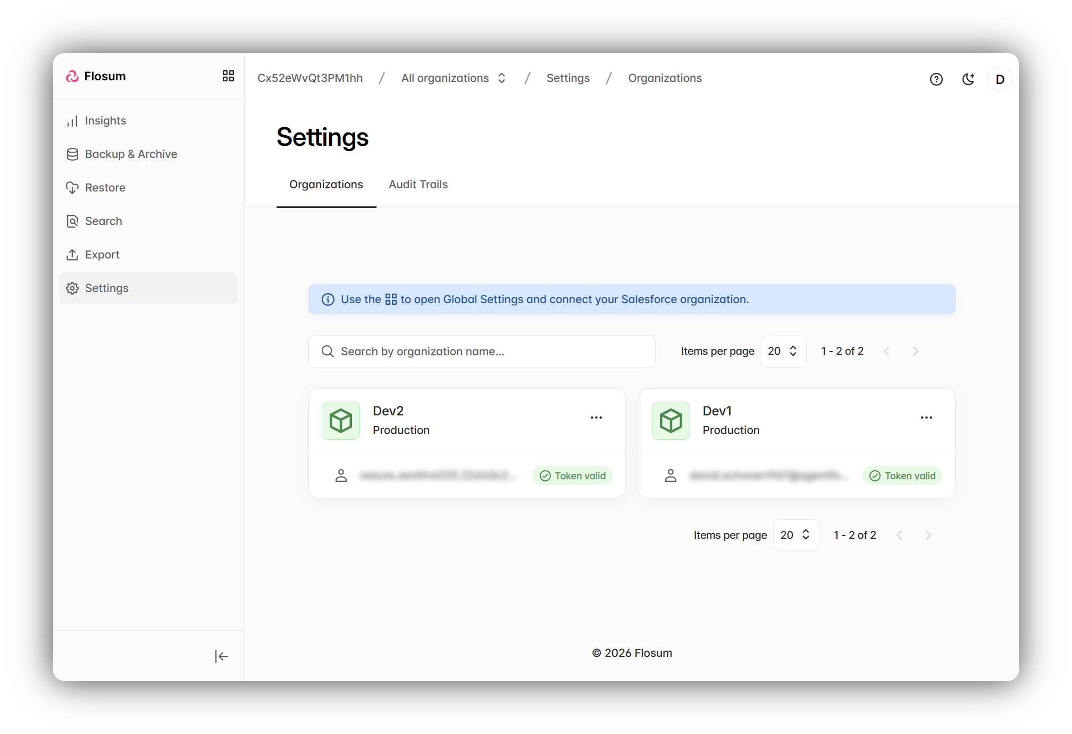The image size is (1072, 734).
Task: Go to Insights in sidebar
Action: pos(105,121)
